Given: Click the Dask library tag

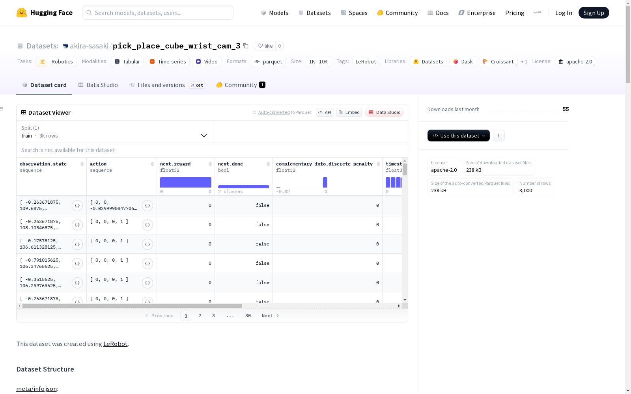Looking at the screenshot, I should point(463,61).
